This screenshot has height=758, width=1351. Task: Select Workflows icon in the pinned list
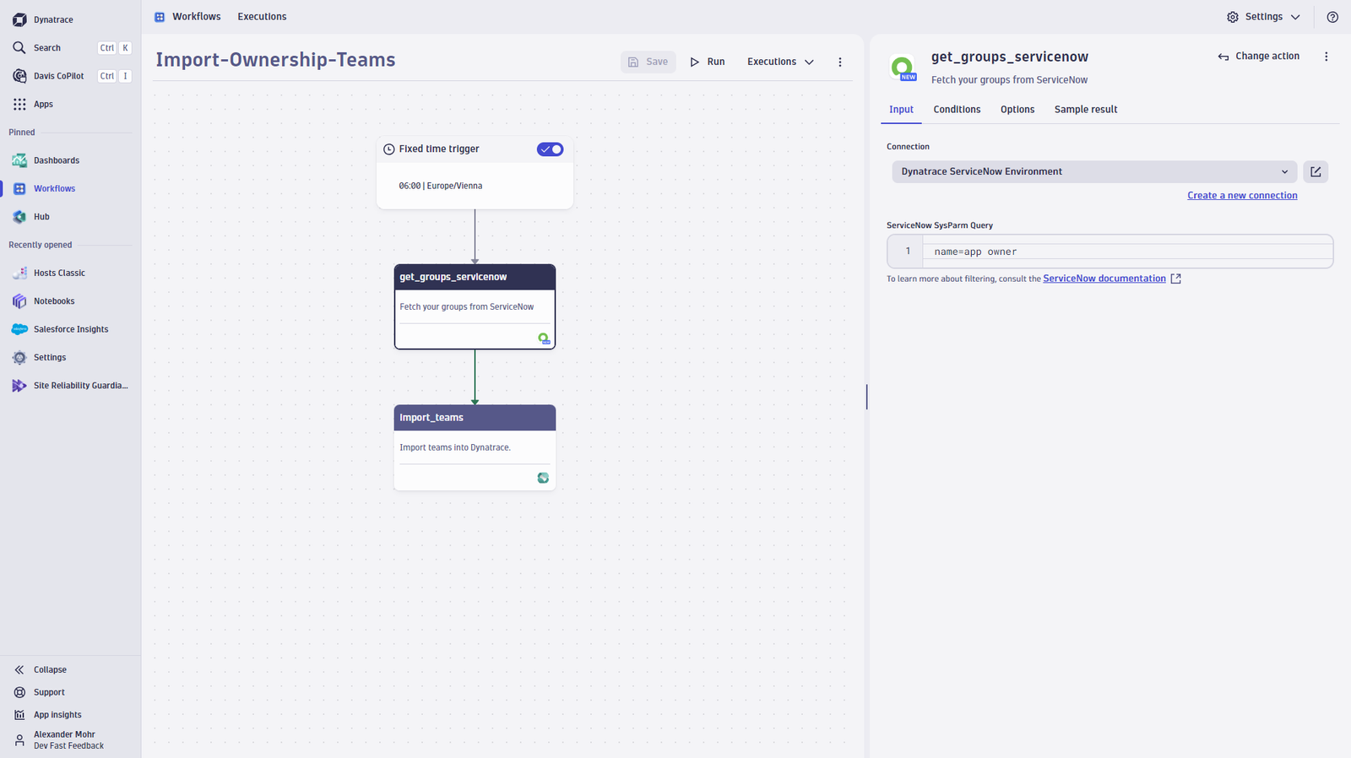(19, 188)
